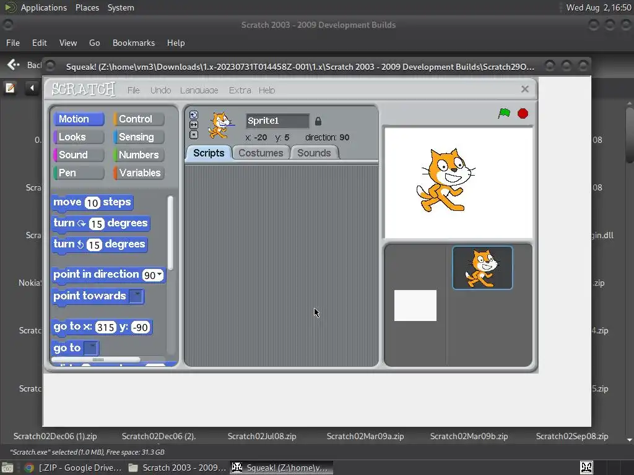This screenshot has height=475, width=634.
Task: Click the green flag start button
Action: click(x=504, y=114)
